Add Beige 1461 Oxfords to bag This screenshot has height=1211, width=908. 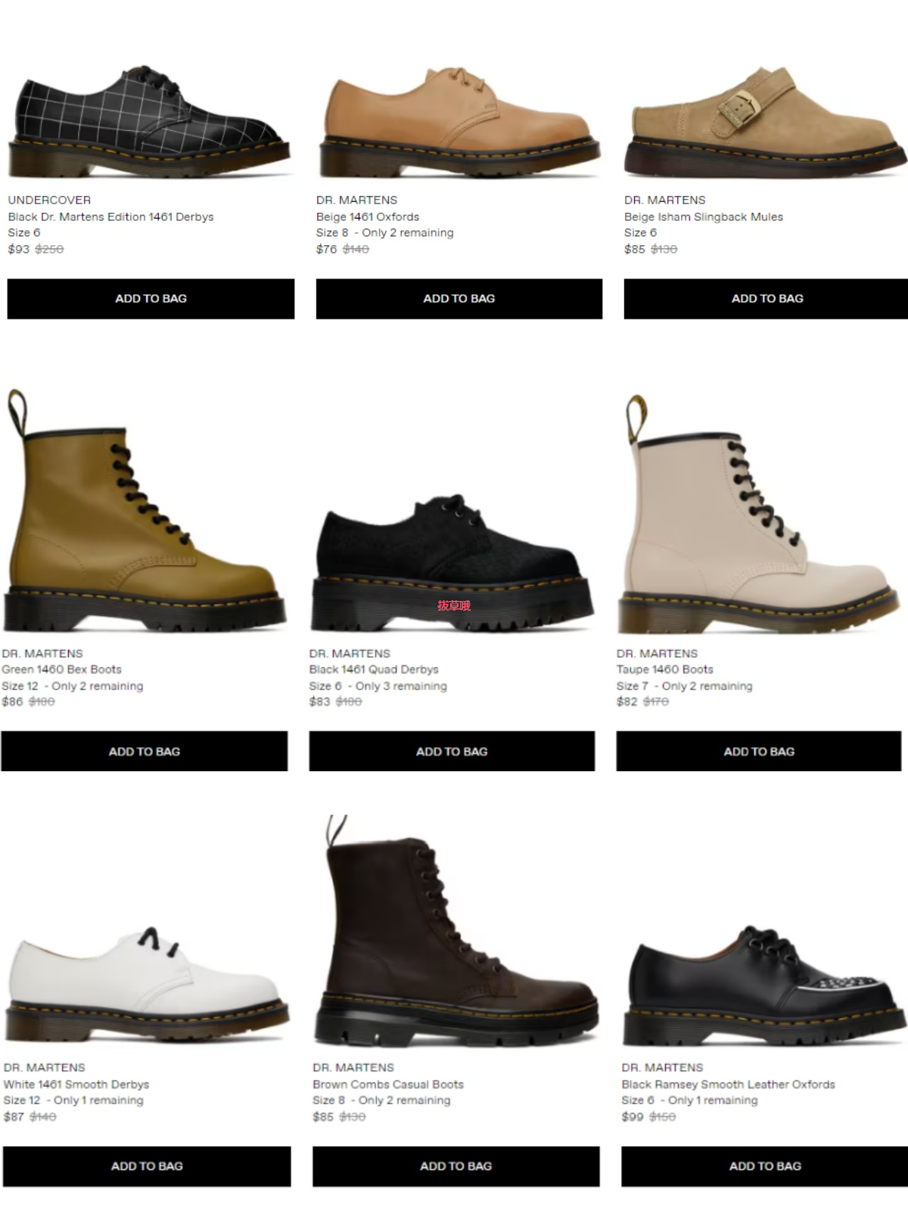pyautogui.click(x=459, y=298)
